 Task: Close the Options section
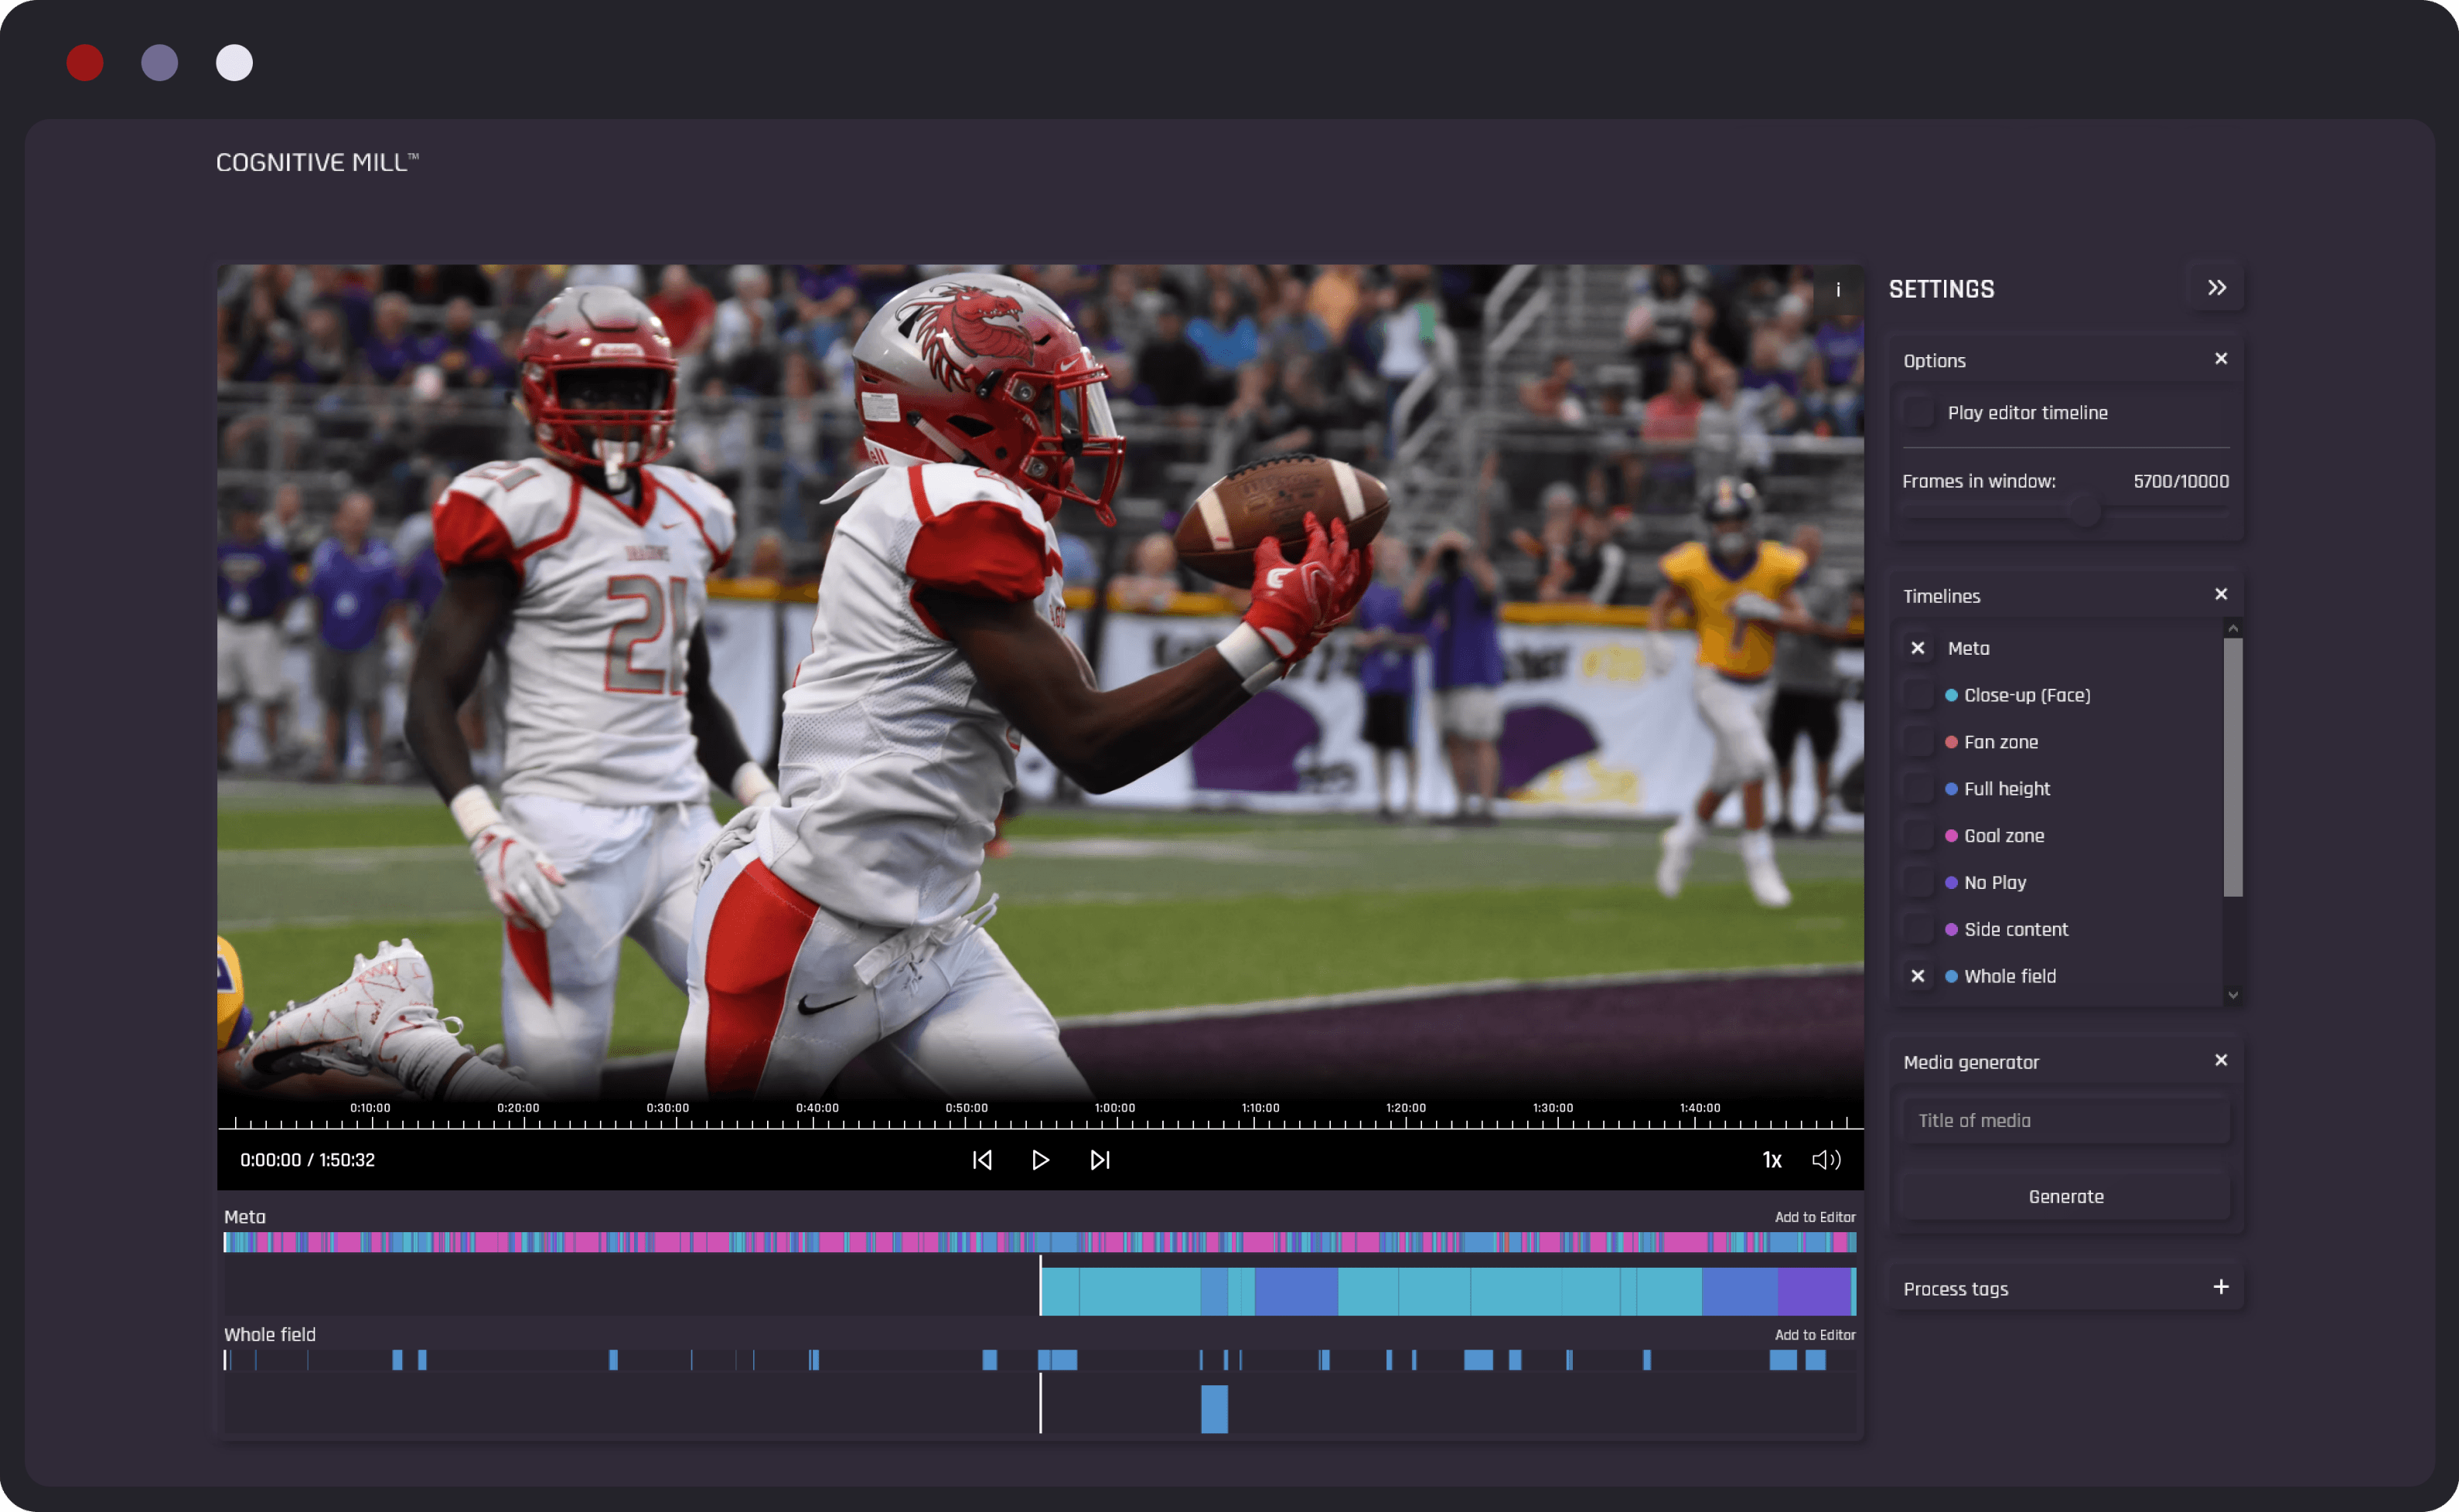pyautogui.click(x=2221, y=358)
